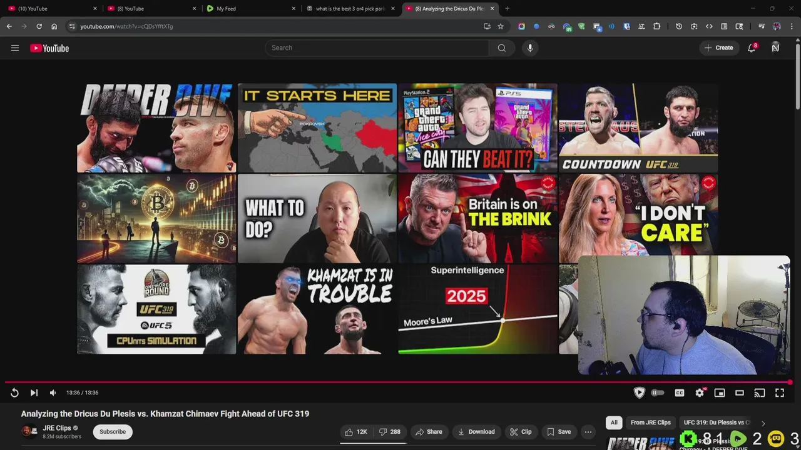The image size is (801, 450).
Task: Subscribe to JRE Clips
Action: pyautogui.click(x=113, y=432)
